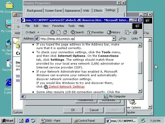This screenshot has height=124, width=165.
Task: Switch to Web tab in Display Properties
Action: click(87, 11)
